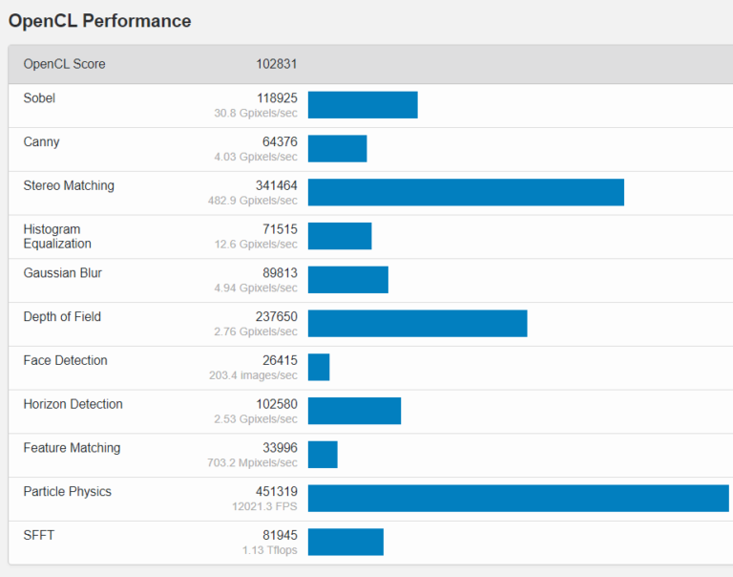Select the Stereo Matching label
Screen dimensions: 733x577
coord(69,185)
